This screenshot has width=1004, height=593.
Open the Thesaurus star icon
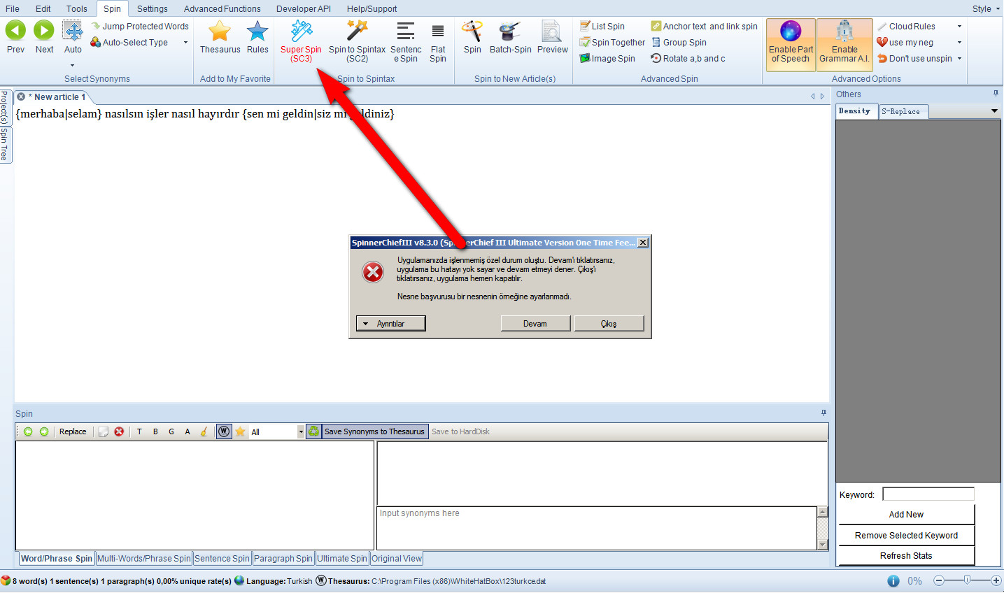[220, 31]
